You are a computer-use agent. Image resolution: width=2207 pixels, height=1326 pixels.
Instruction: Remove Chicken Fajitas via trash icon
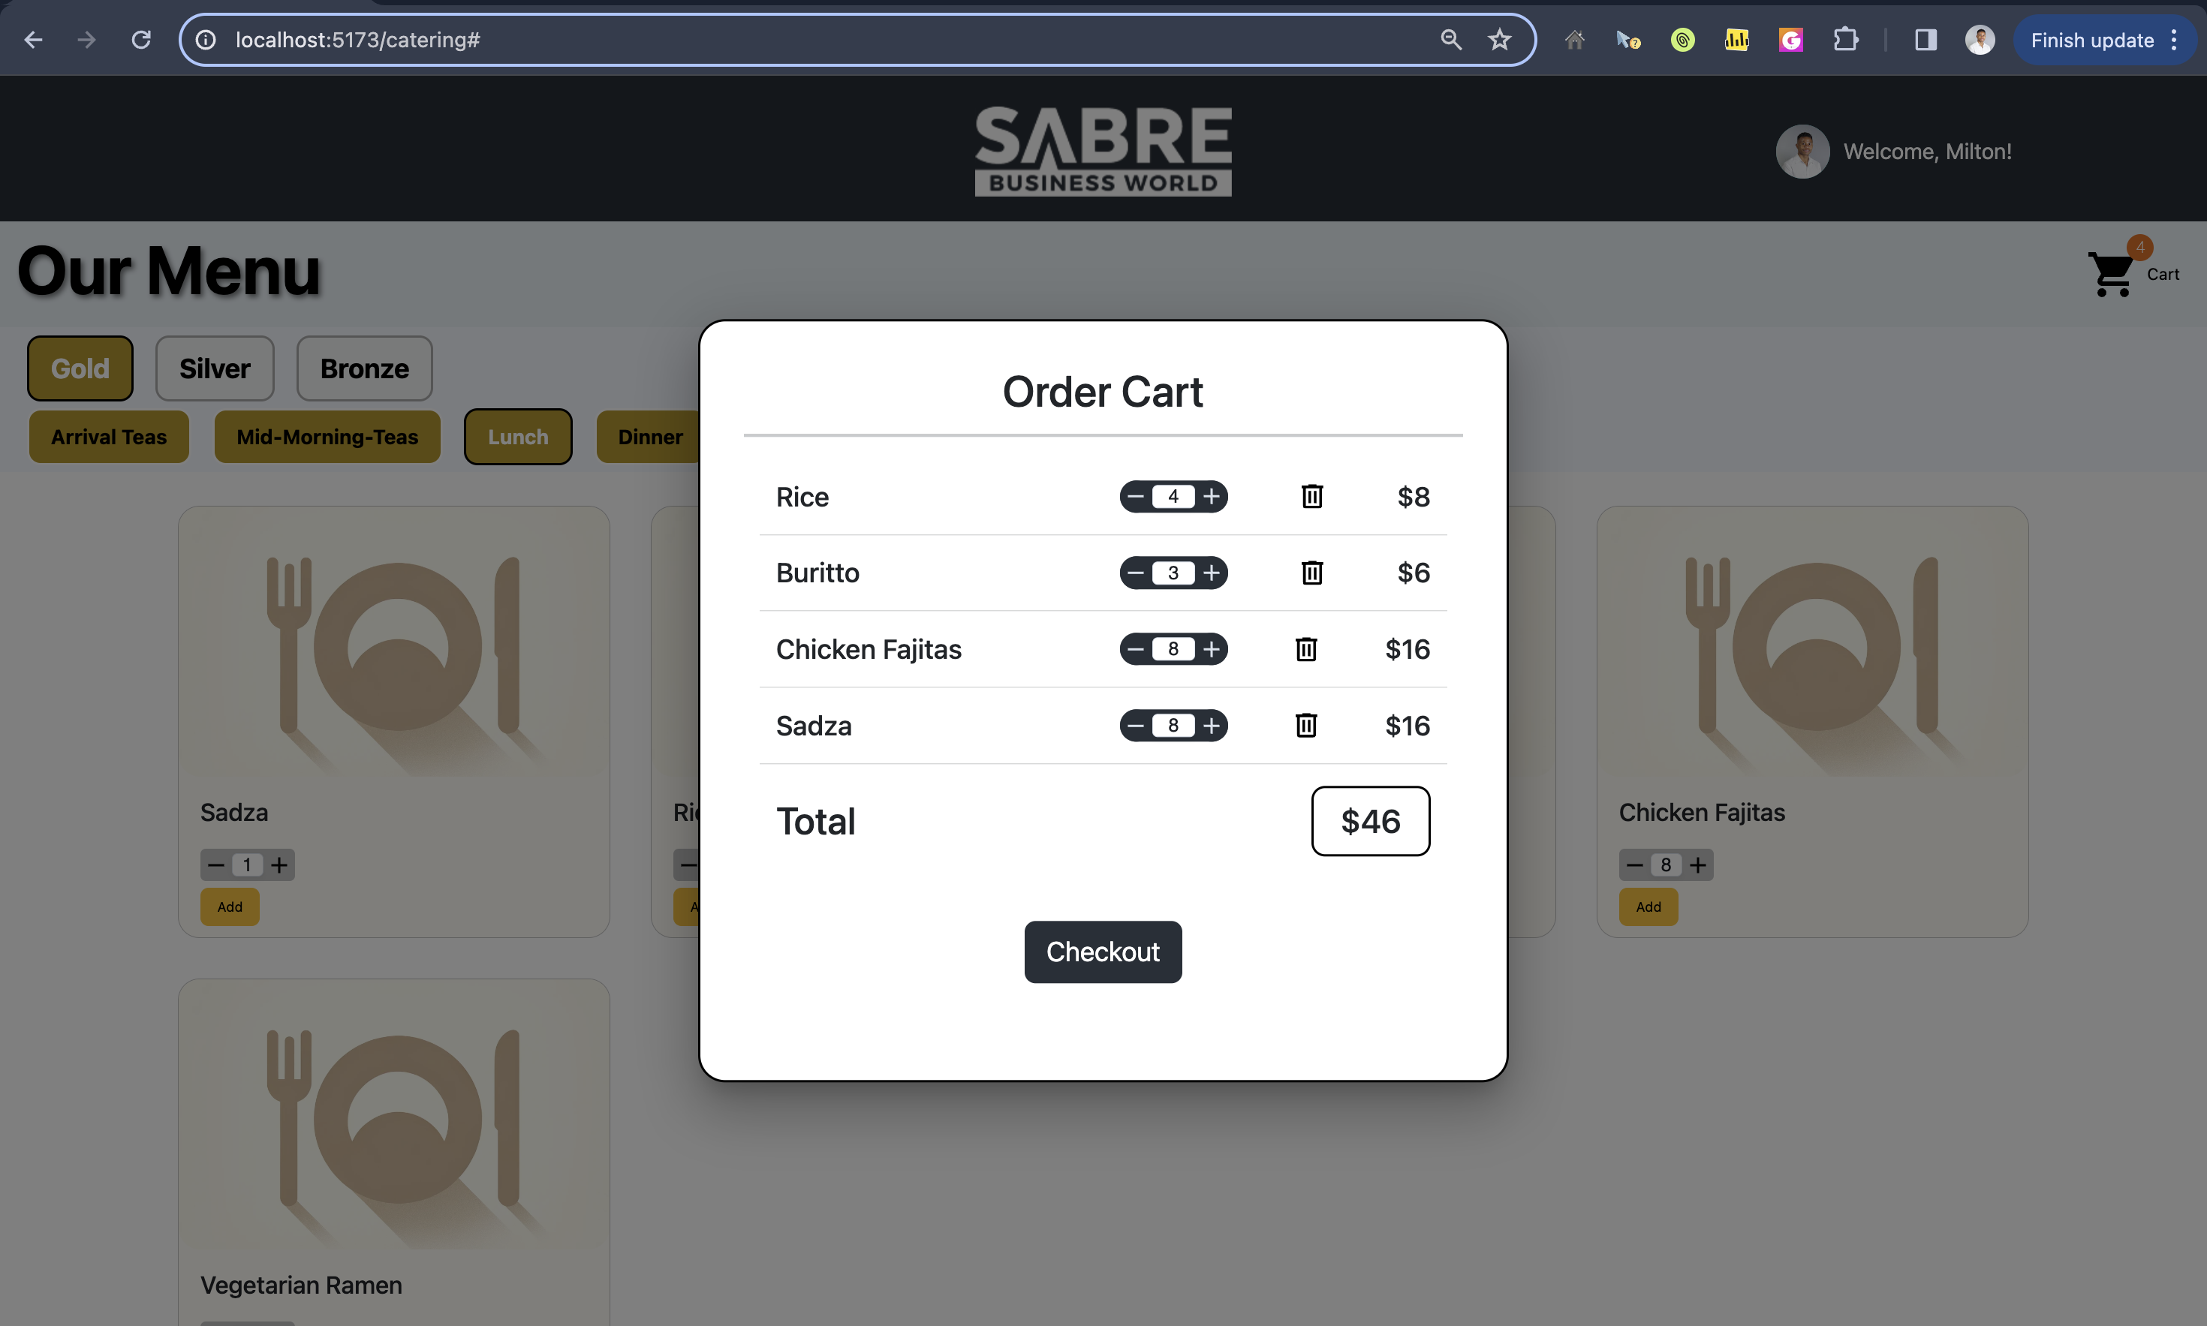pos(1306,650)
